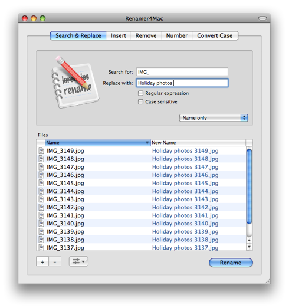
Task: Switch to the Insert tab
Action: (x=119, y=35)
